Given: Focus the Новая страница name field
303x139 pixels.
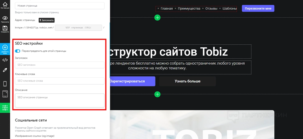Looking at the screenshot, I should [60, 6].
